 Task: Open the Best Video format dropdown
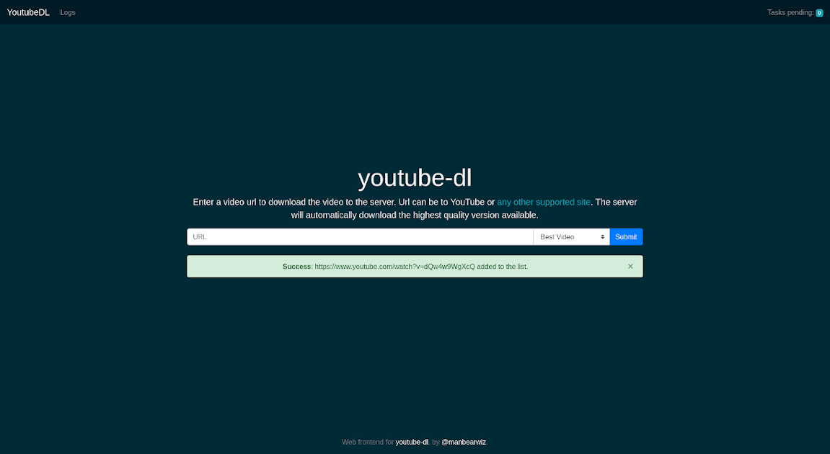pos(571,236)
